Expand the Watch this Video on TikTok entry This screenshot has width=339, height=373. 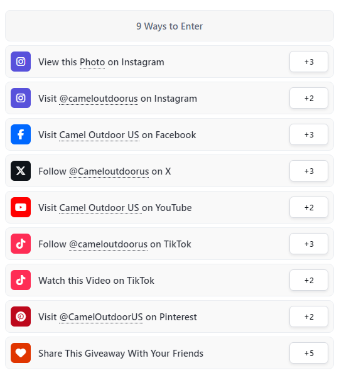tap(169, 280)
